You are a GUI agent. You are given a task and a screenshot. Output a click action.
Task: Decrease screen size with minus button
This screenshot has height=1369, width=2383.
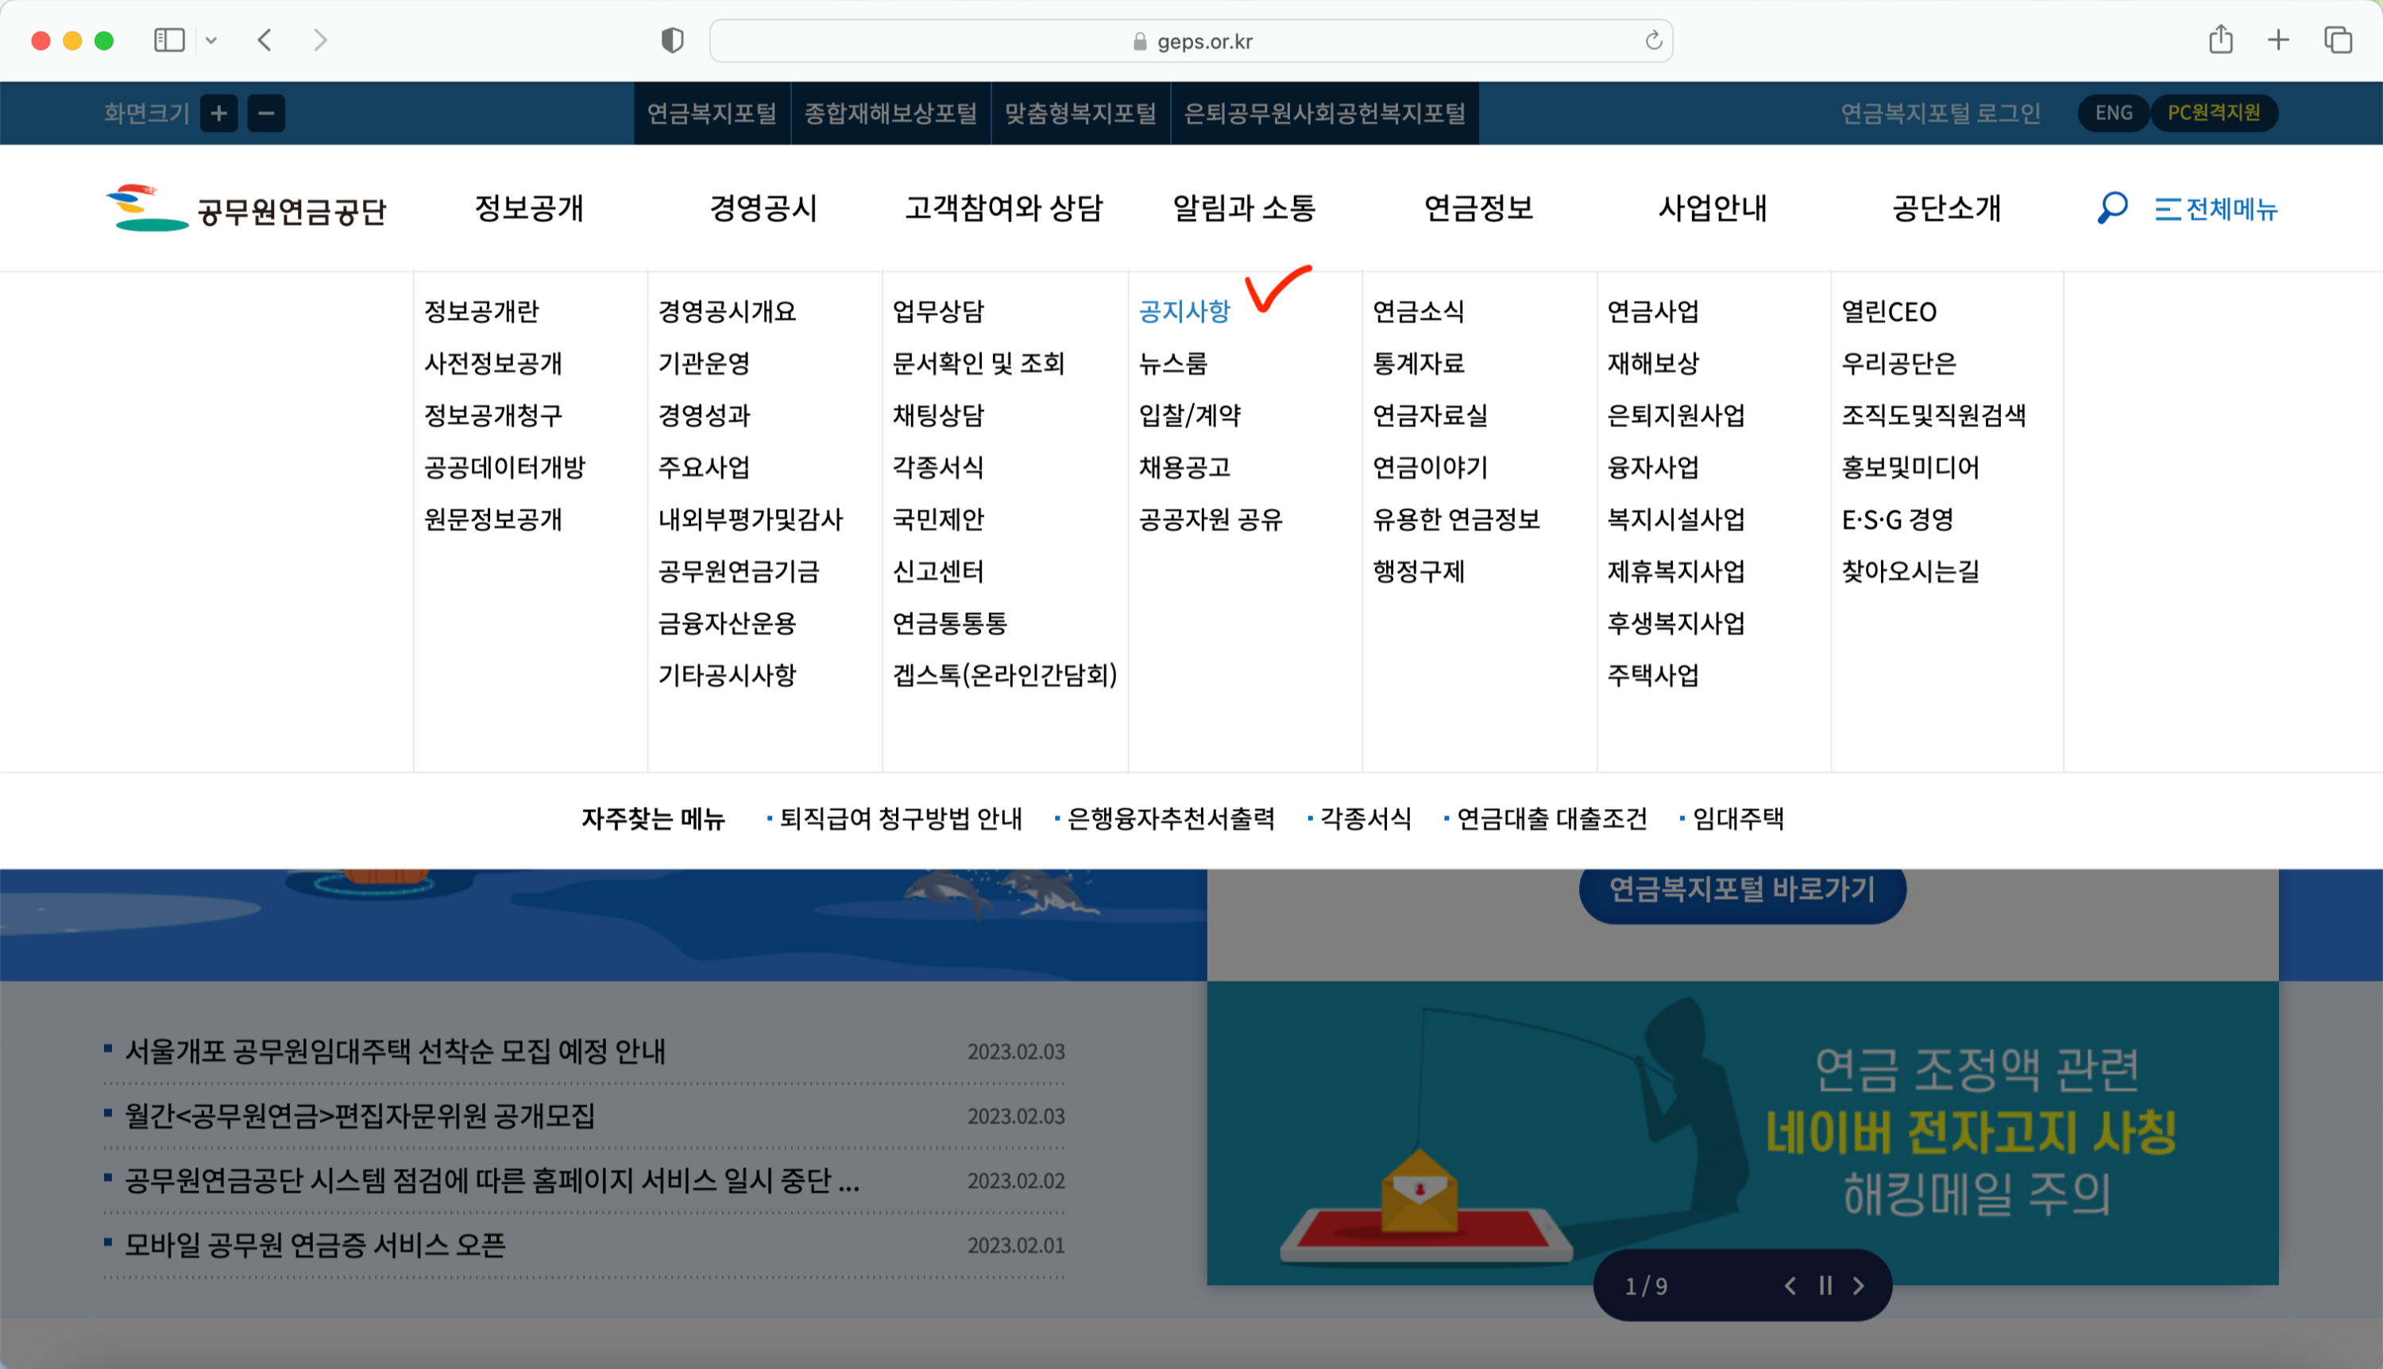click(x=266, y=114)
